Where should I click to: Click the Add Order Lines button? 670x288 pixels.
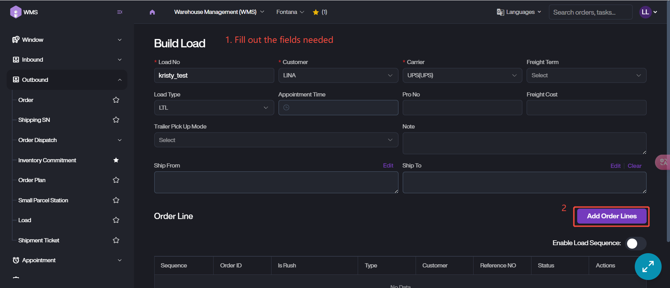click(x=611, y=216)
